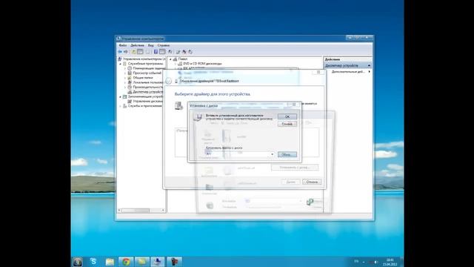Open the copy files from disk dropdown
The image size is (474, 267).
point(272,154)
